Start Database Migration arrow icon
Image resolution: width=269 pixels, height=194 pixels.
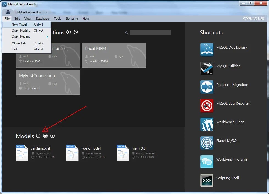tap(207, 87)
